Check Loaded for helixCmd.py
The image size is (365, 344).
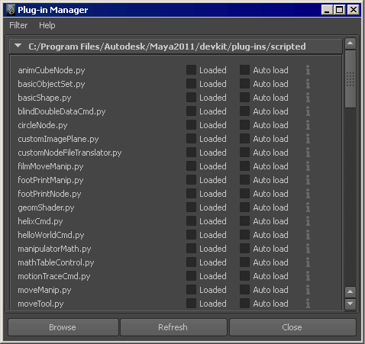pyautogui.click(x=191, y=221)
